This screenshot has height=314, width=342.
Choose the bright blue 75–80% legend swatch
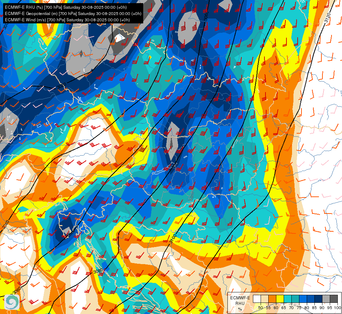303,299
